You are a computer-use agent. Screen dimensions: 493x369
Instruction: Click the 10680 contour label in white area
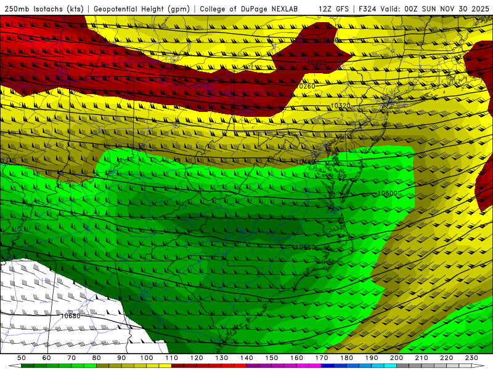pyautogui.click(x=70, y=315)
